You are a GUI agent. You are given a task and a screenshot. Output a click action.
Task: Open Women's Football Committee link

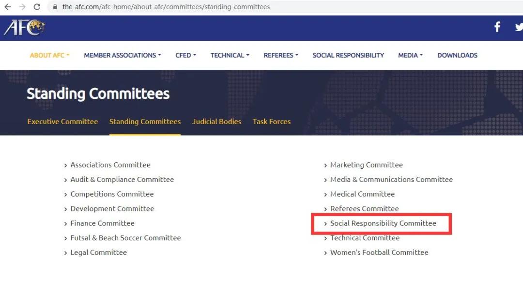coord(379,253)
